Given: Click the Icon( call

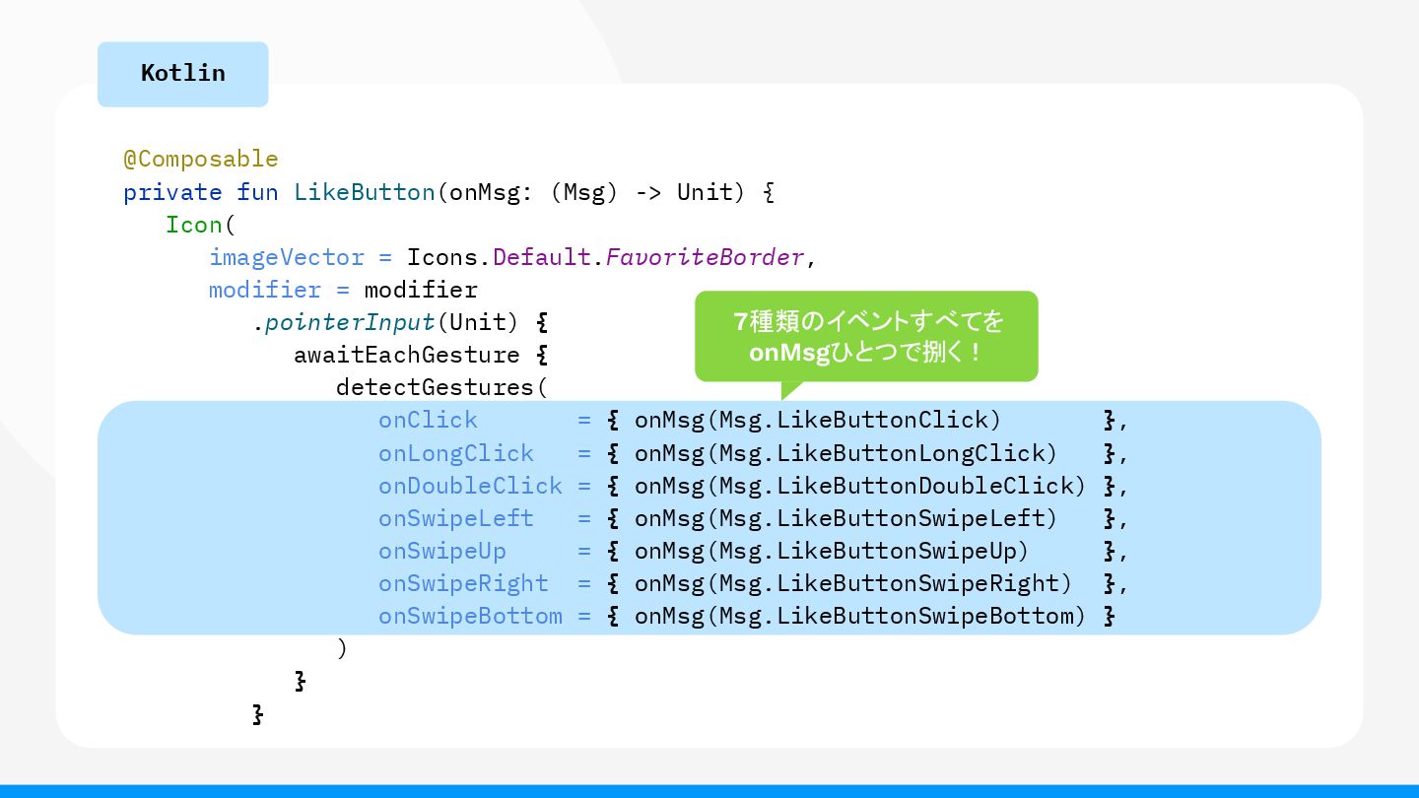Looking at the screenshot, I should click(x=201, y=225).
